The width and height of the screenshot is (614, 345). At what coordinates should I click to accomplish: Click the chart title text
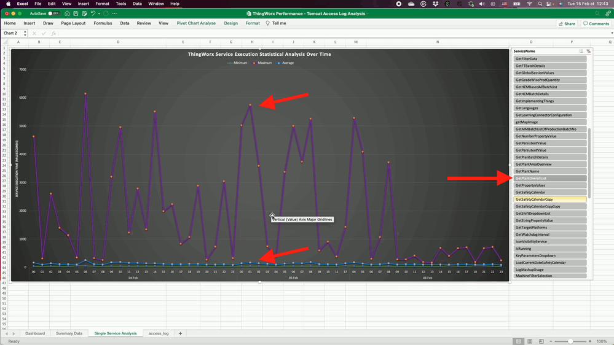tap(259, 55)
